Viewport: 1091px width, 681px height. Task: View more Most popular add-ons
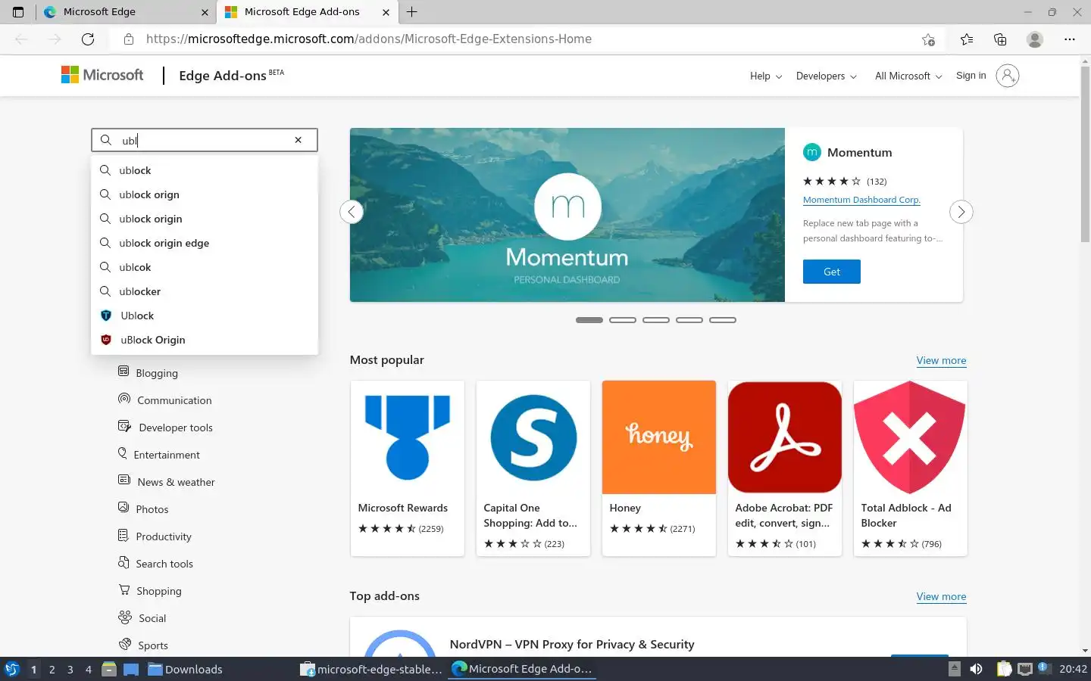941,360
